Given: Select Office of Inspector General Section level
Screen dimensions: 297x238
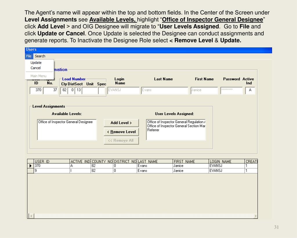Looking at the screenshot, I should point(176,126).
